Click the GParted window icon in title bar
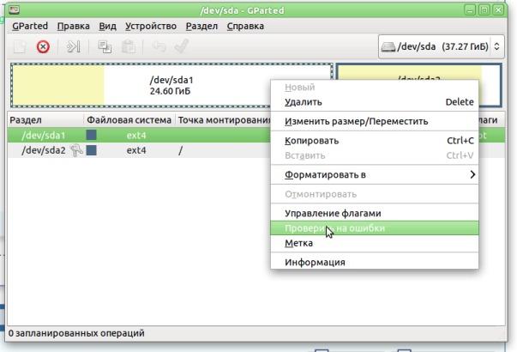Viewport: 517px width, 352px height. click(x=15, y=10)
